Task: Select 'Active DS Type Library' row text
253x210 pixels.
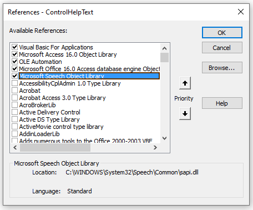Action: pyautogui.click(x=49, y=119)
